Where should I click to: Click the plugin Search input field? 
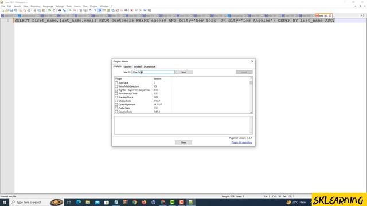click(x=153, y=72)
